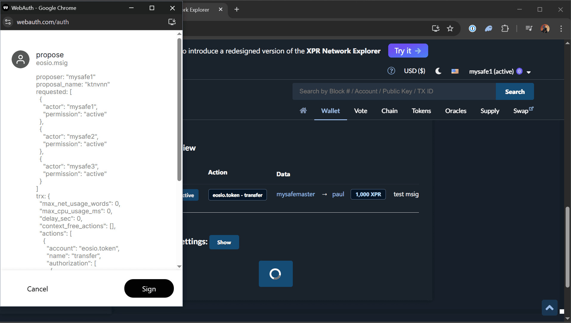571x323 pixels.
Task: Click the explorer page vertical scrollbar thumb
Action: point(567,248)
